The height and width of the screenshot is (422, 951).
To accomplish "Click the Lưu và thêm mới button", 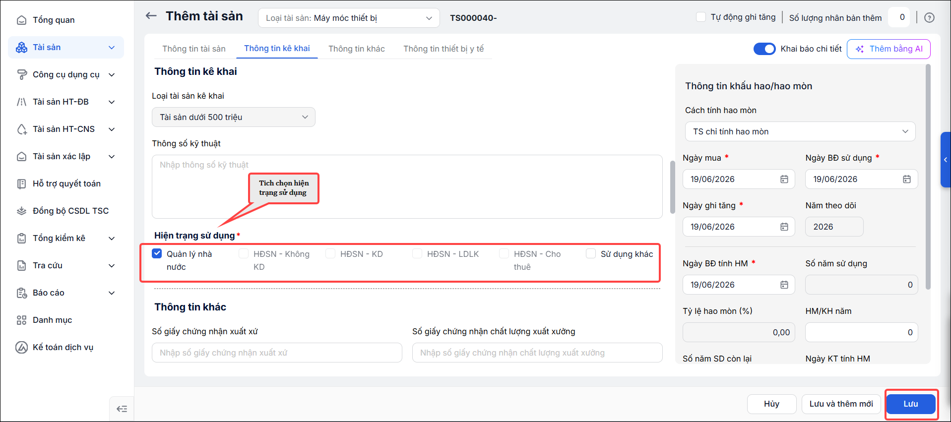I will pyautogui.click(x=841, y=404).
